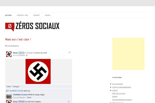Image resolution: width=155 pixels, height=103 pixels.
Task: Click the thumbs-up icon beside Jonathan
Action: (x=7, y=91)
